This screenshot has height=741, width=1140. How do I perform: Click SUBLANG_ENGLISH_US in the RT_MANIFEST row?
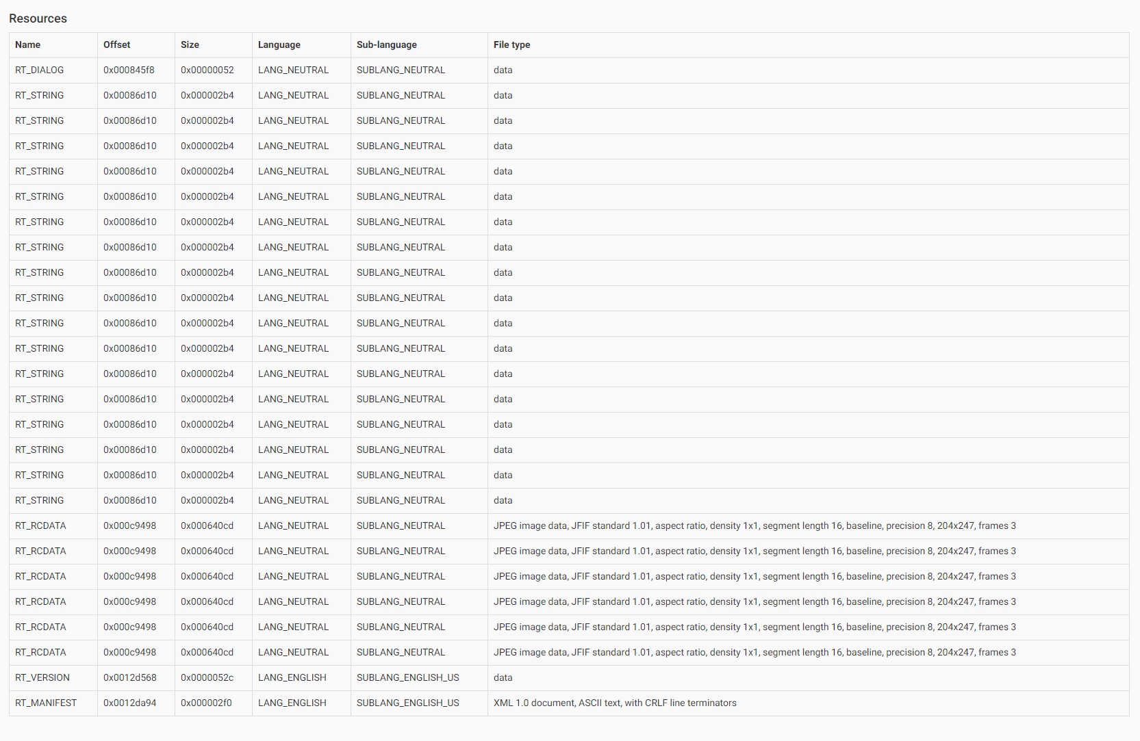pos(407,703)
